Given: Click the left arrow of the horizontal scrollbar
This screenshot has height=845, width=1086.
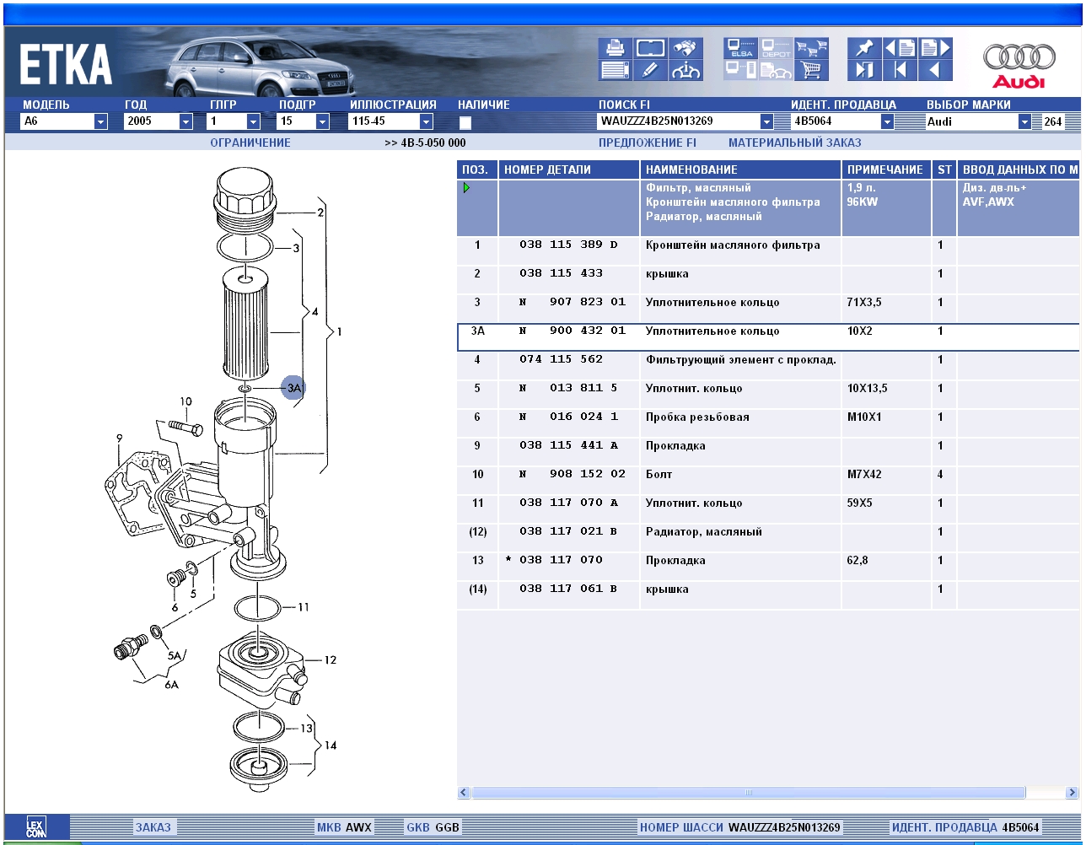Looking at the screenshot, I should point(464,793).
